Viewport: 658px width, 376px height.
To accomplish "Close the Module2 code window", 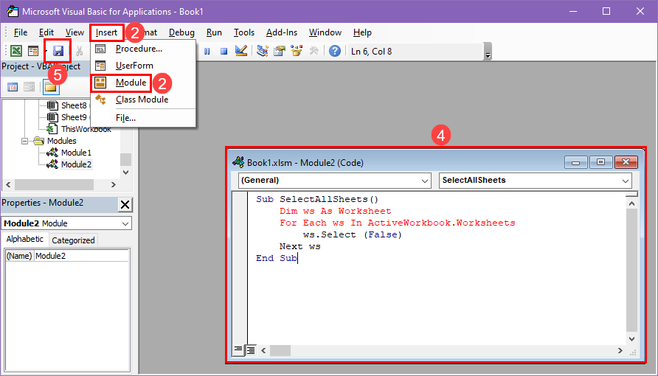I will [626, 162].
